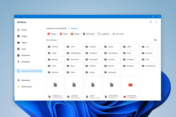
Task: Open the Documents folder in grid
Action: pos(74,59)
